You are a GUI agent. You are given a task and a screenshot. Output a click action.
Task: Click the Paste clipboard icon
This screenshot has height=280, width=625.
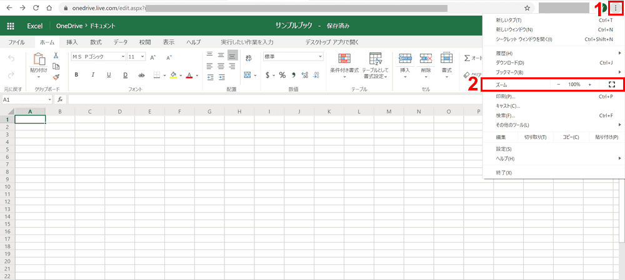[39, 59]
